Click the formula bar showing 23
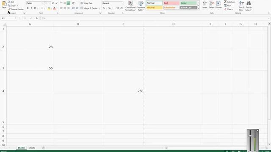 pos(154,18)
